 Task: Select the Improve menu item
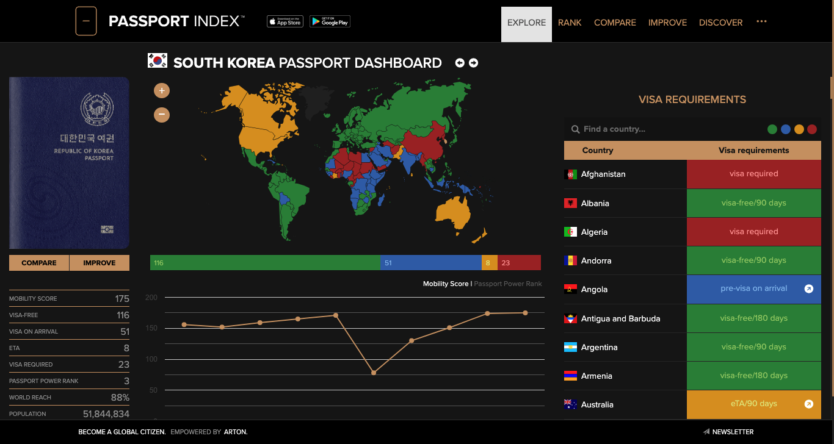(x=667, y=23)
